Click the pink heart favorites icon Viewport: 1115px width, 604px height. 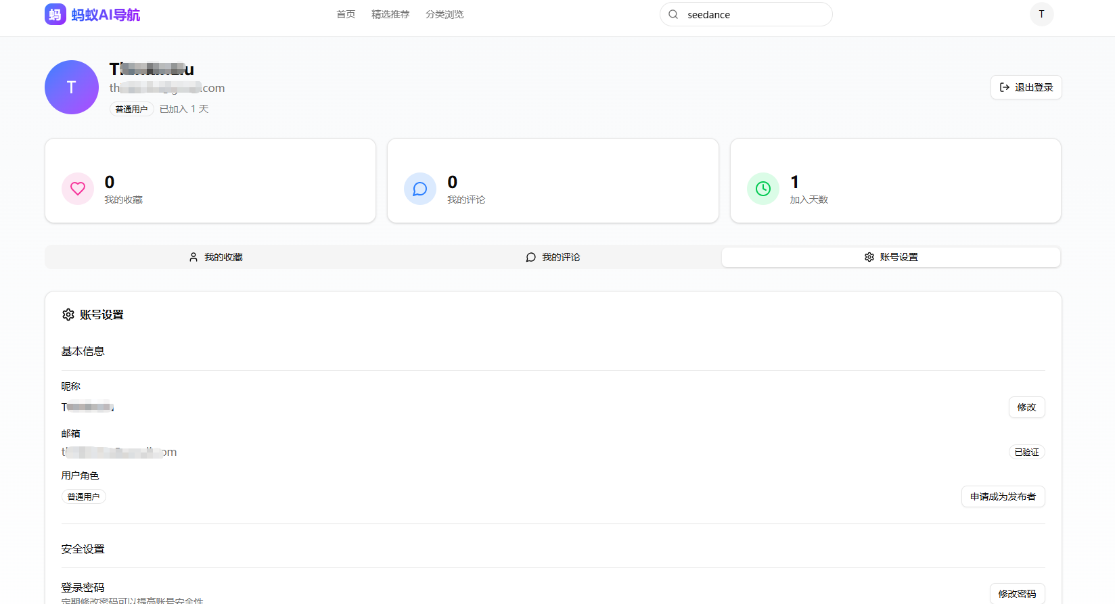pyautogui.click(x=78, y=189)
